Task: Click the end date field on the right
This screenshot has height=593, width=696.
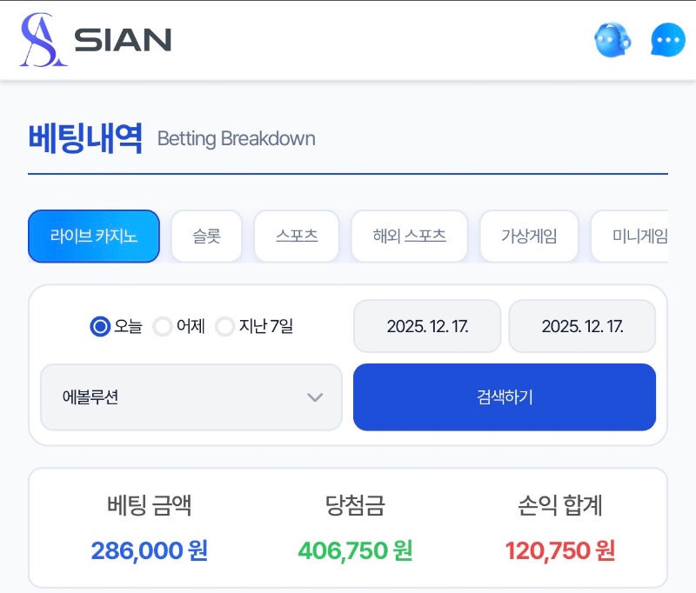Action: (582, 326)
